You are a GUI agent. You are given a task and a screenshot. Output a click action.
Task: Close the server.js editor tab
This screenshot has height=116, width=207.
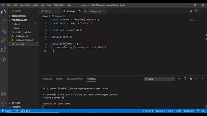coord(80,11)
